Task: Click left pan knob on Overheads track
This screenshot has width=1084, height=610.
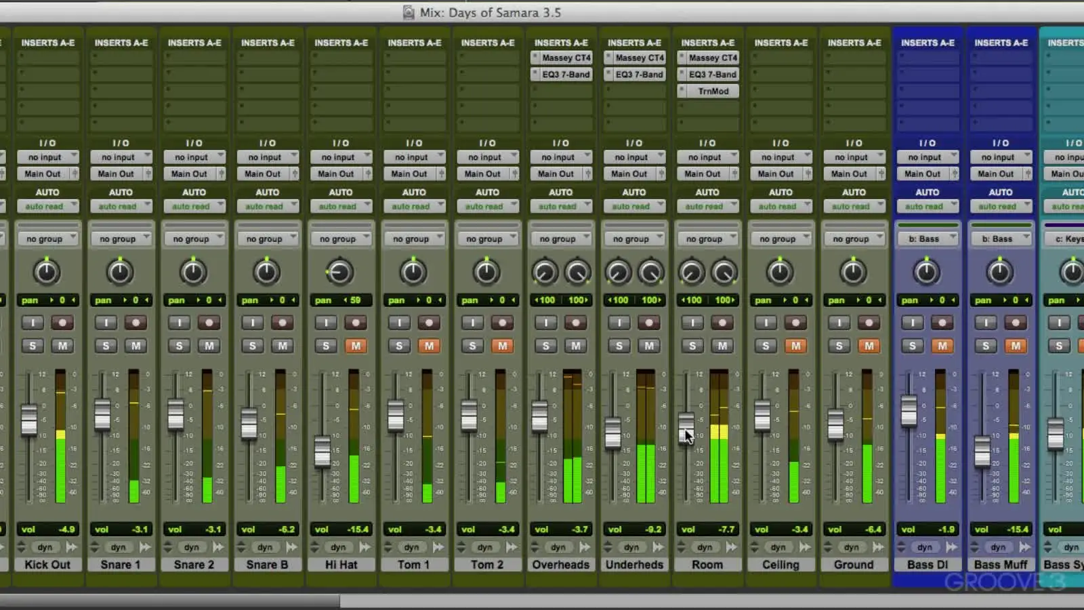Action: (x=545, y=272)
